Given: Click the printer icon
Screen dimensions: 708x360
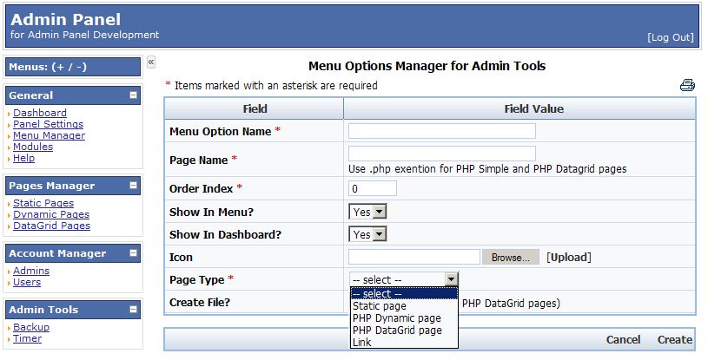Looking at the screenshot, I should click(x=687, y=85).
